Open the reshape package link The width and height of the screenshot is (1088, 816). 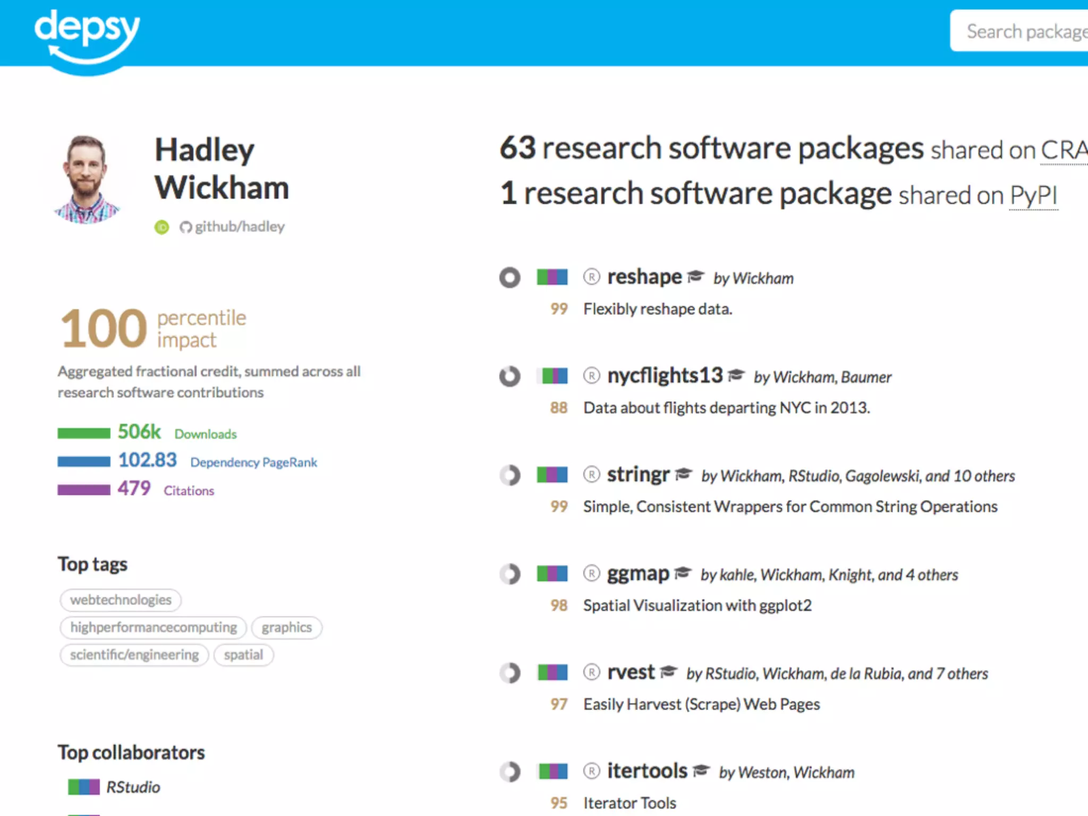click(x=644, y=277)
